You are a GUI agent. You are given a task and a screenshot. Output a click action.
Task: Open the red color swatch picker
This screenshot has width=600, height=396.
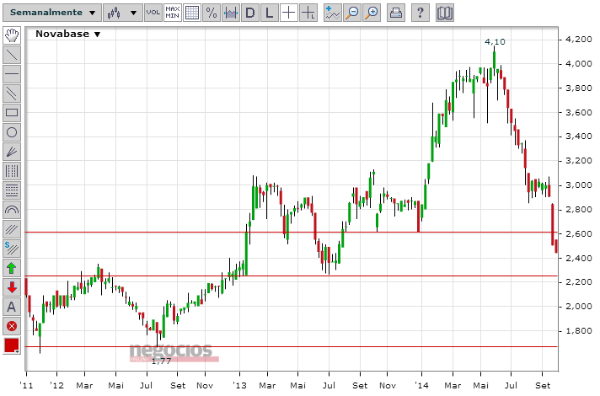pyautogui.click(x=12, y=346)
